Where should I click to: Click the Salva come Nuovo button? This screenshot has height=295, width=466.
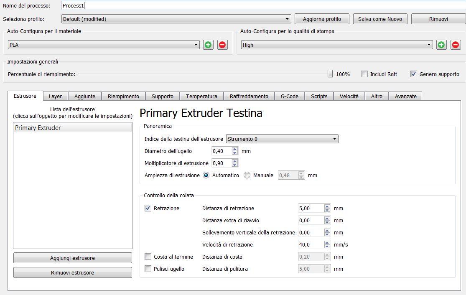[380, 19]
